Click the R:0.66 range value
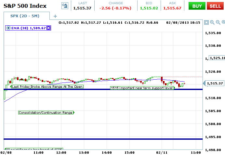The width and height of the screenshot is (225, 155). pos(152,23)
